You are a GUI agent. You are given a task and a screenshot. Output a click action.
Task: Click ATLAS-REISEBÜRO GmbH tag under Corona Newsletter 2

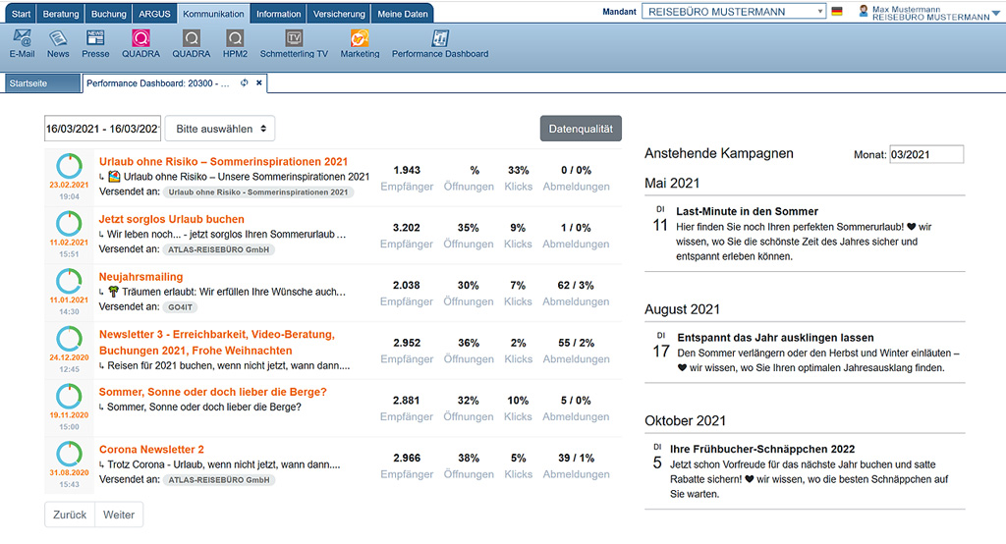click(219, 480)
